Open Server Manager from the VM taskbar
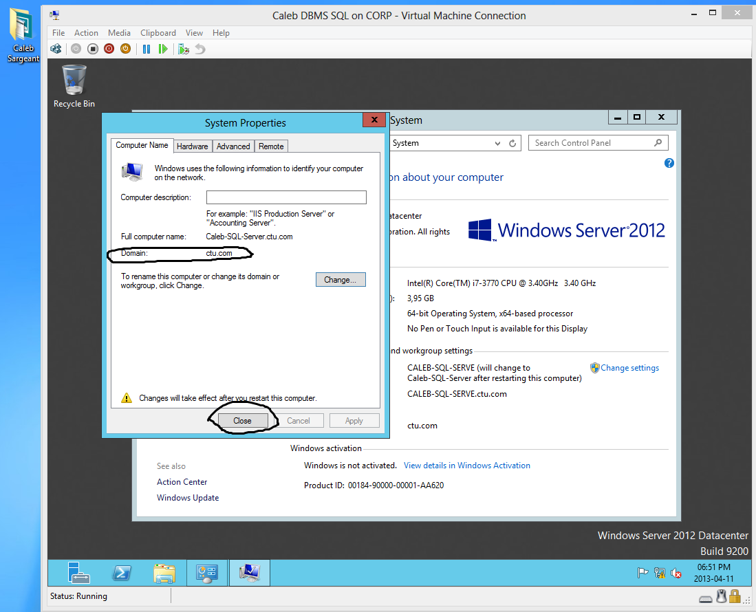 coord(78,573)
